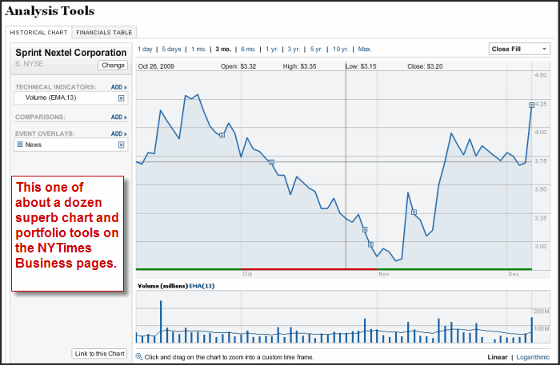
Task: Switch to Financials Table tab
Action: 104,33
